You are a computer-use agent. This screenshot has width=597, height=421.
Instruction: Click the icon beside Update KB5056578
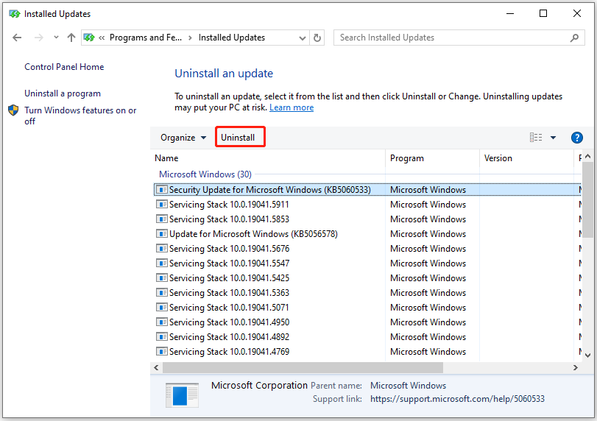pyautogui.click(x=162, y=234)
